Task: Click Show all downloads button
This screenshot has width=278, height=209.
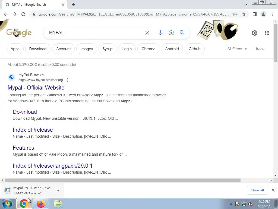Action: pos(257,190)
